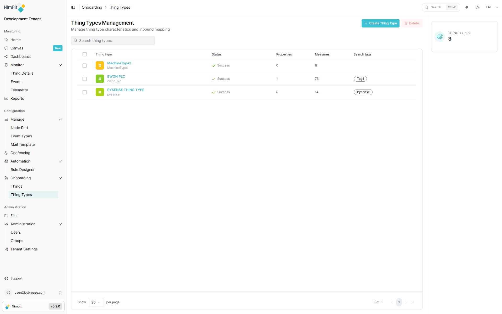Image resolution: width=502 pixels, height=314 pixels.
Task: Click the Pysense search tag
Action: point(363,92)
